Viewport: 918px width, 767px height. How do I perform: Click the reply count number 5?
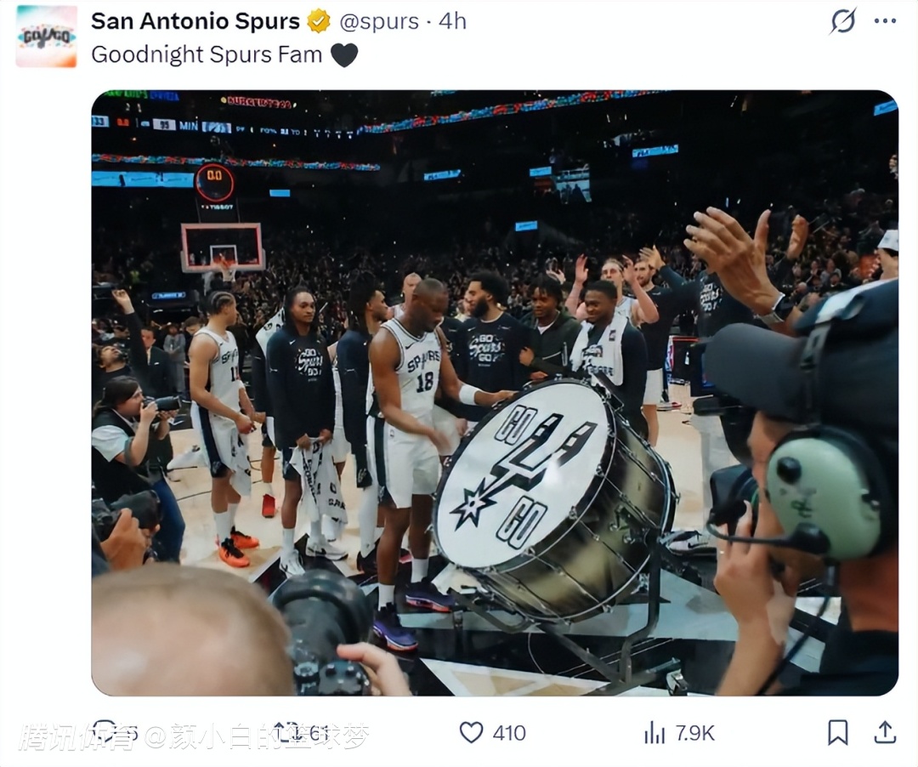click(x=133, y=733)
